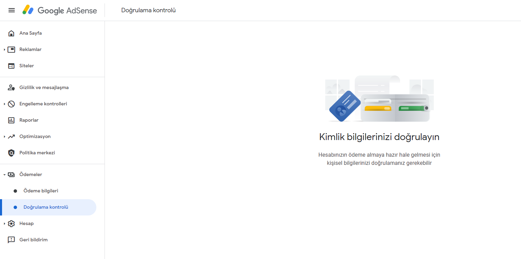Screen dimensions: 521x259
Task: Click the Google AdSense logo
Action: pyautogui.click(x=60, y=10)
